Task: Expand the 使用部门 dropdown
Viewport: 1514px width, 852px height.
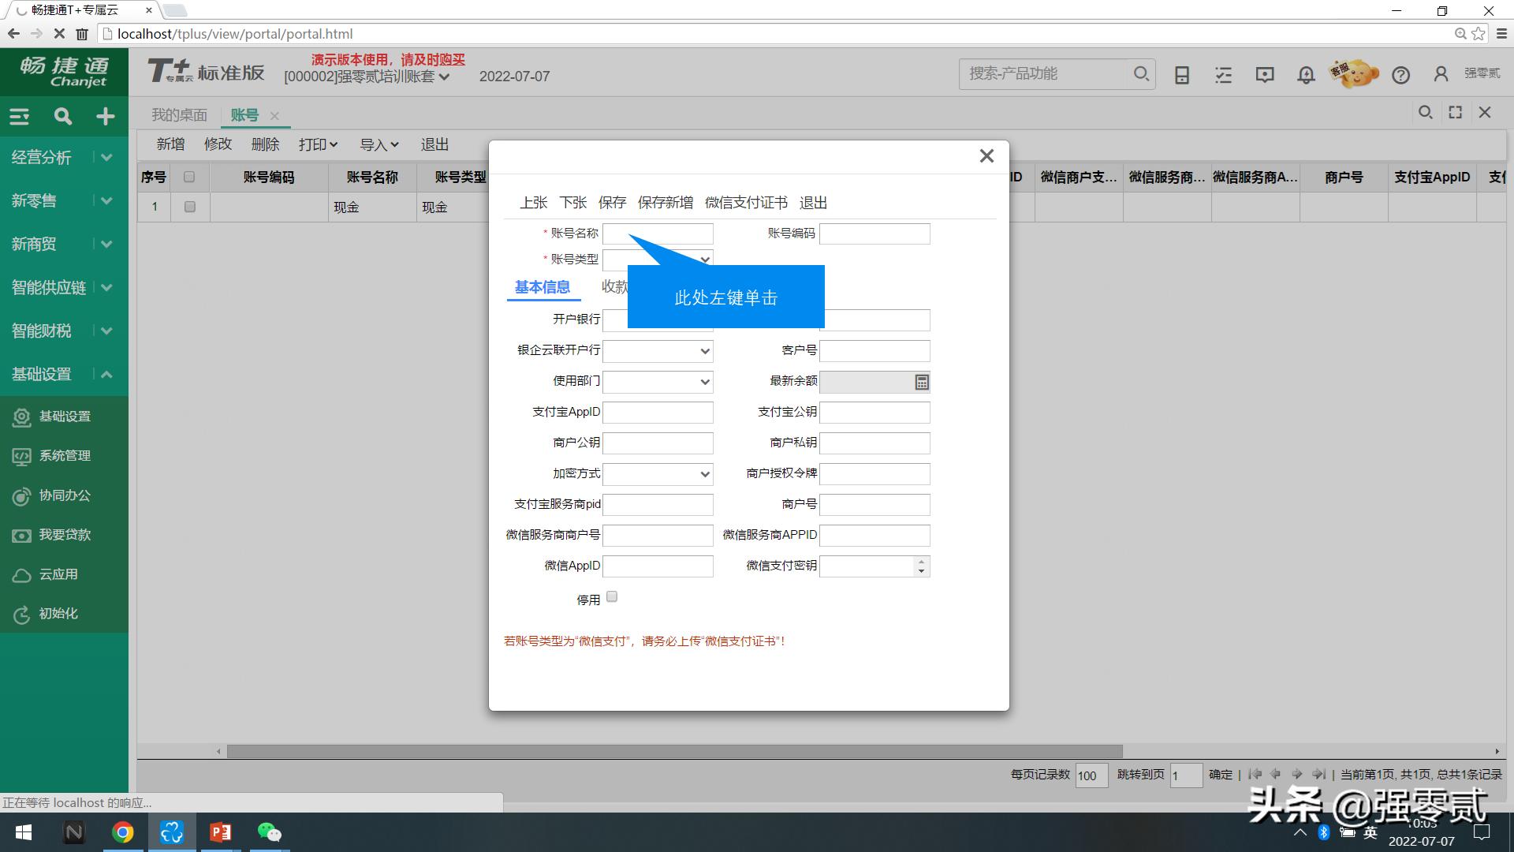Action: coord(703,382)
